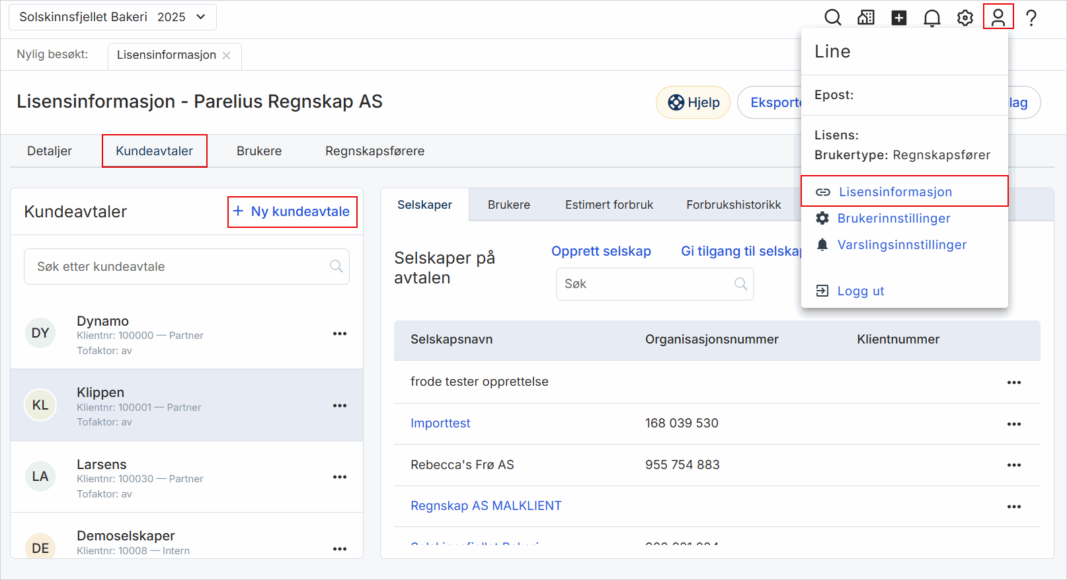Open the three-dot menu for Dynamo

coord(340,334)
